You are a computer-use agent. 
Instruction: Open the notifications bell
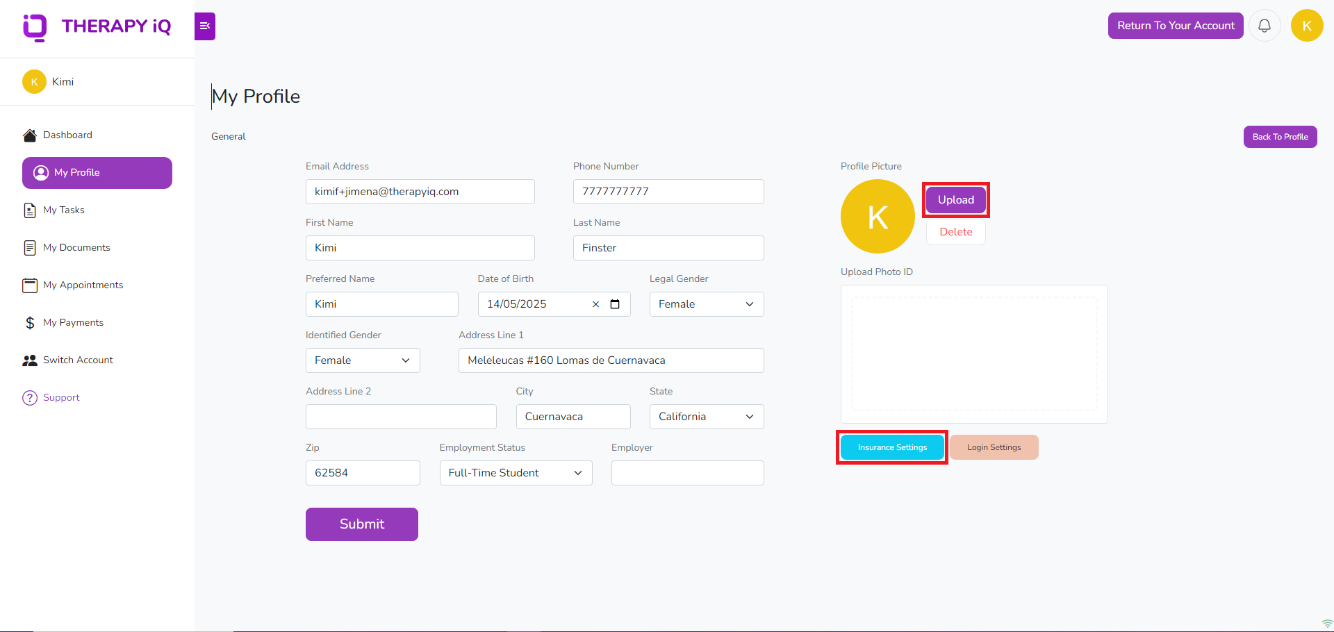click(1265, 25)
